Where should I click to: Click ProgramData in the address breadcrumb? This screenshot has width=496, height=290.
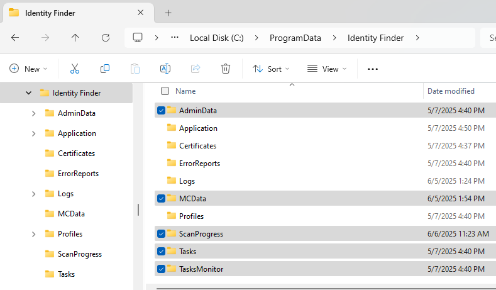pyautogui.click(x=295, y=38)
